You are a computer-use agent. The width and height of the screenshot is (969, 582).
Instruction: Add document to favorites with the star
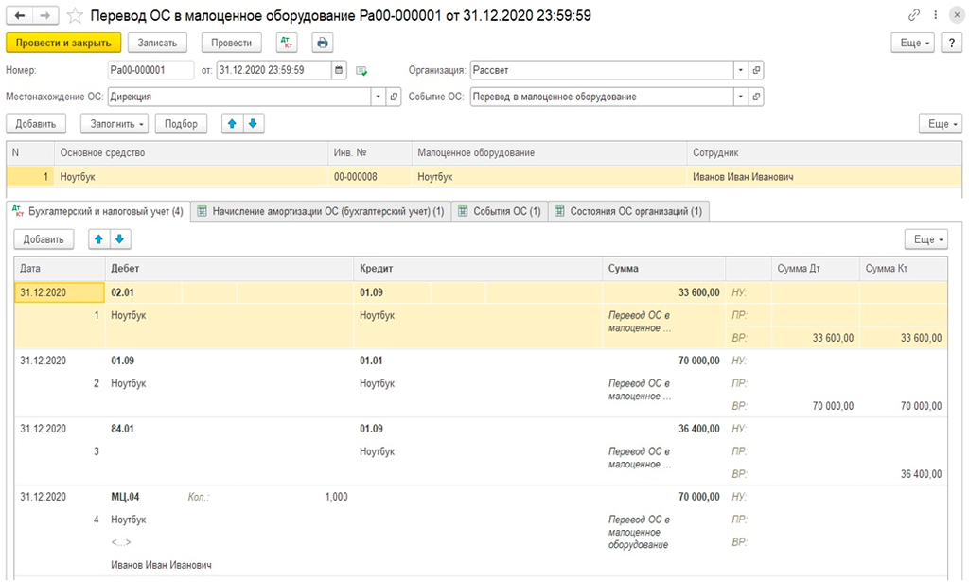[75, 15]
